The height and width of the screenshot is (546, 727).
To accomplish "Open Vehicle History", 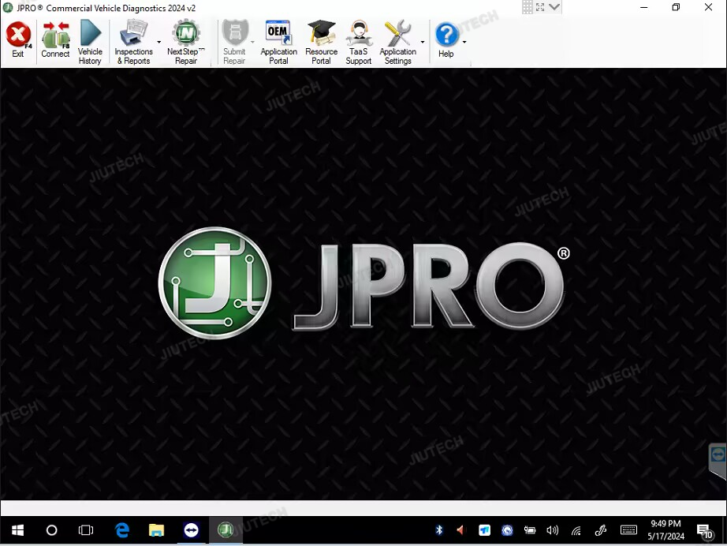I will point(90,43).
